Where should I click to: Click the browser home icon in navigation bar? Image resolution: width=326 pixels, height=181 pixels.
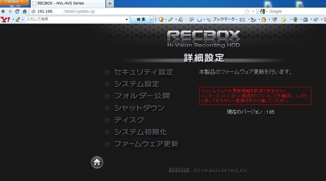24,11
